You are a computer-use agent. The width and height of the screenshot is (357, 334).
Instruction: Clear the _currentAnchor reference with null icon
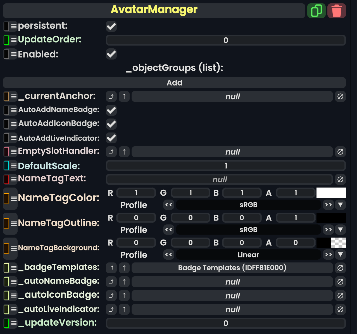click(x=340, y=96)
